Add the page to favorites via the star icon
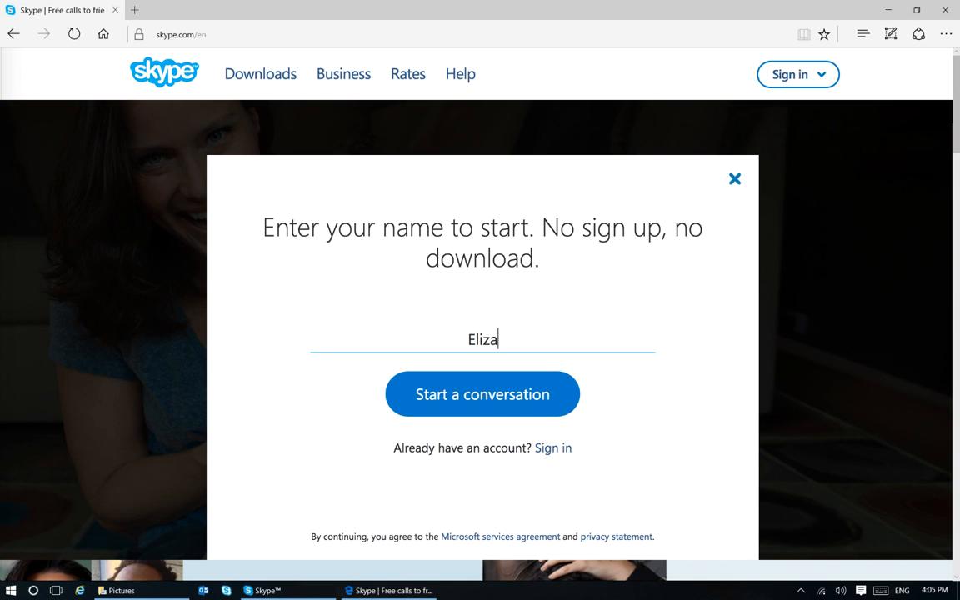The width and height of the screenshot is (960, 600). click(824, 35)
